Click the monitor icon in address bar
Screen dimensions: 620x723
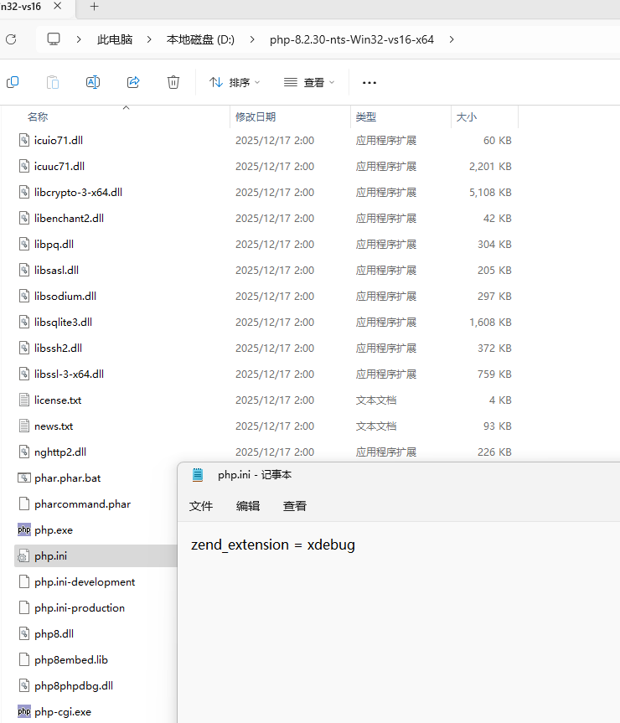[54, 39]
